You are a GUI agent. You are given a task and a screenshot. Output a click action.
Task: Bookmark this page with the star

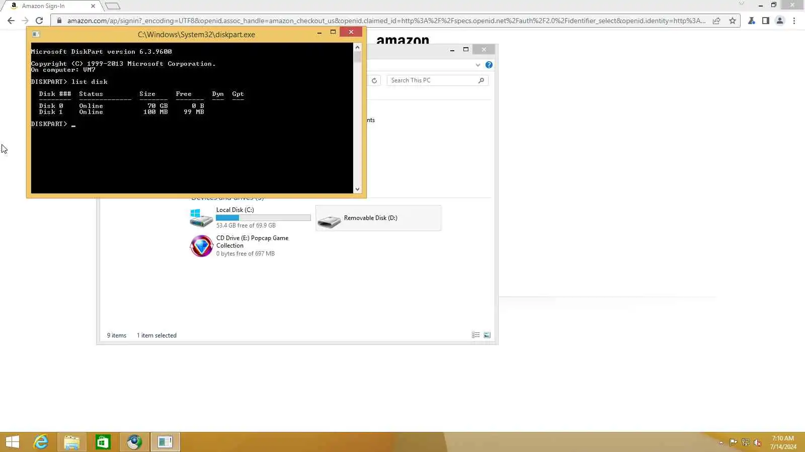click(733, 21)
